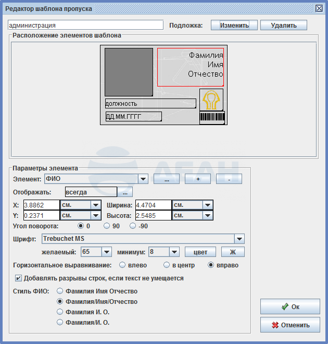This screenshot has height=344, width=328.
Task: Select the barcode element on the pass preview
Action: point(212,118)
